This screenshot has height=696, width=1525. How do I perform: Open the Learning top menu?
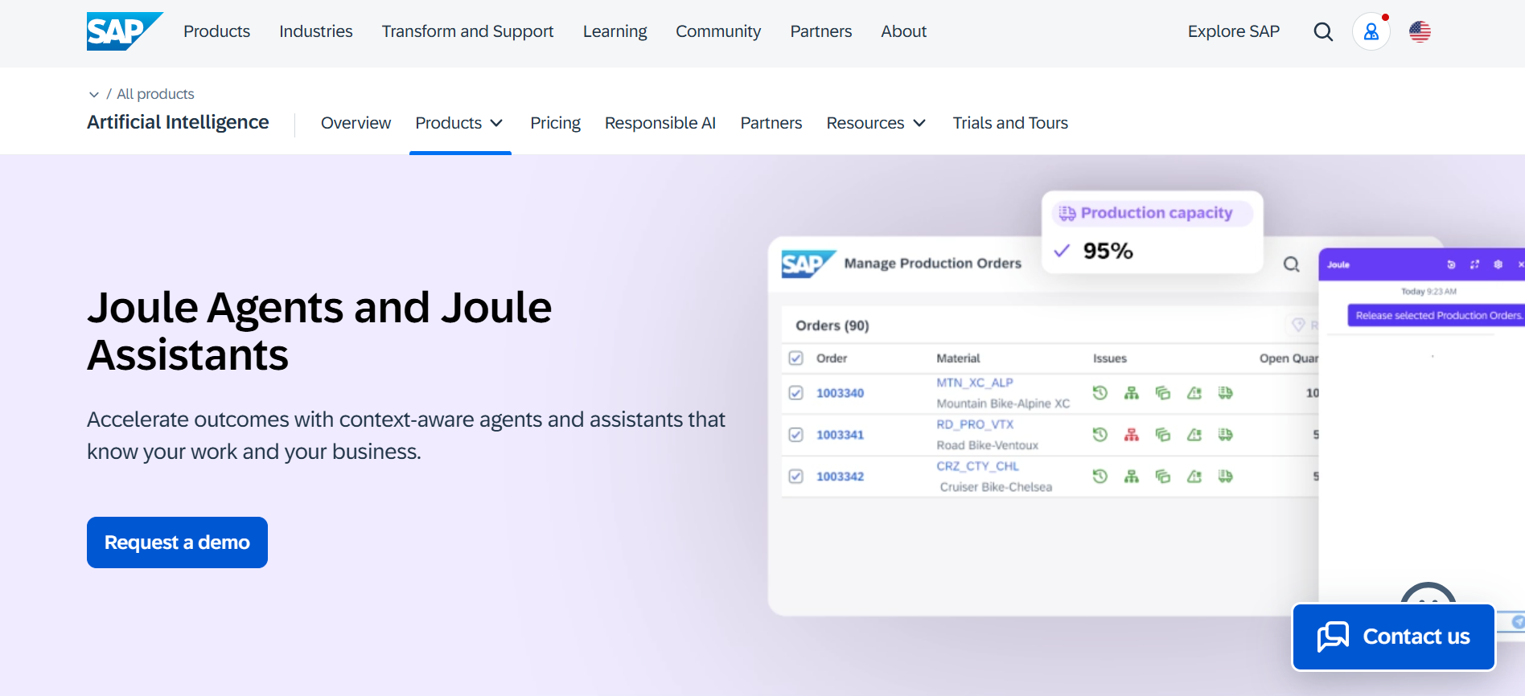(615, 31)
